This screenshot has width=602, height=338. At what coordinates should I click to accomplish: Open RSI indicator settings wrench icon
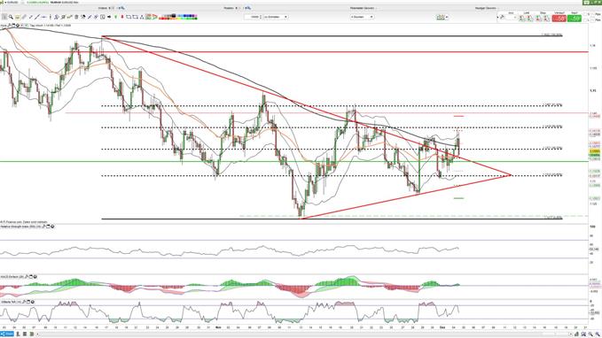pyautogui.click(x=43, y=227)
